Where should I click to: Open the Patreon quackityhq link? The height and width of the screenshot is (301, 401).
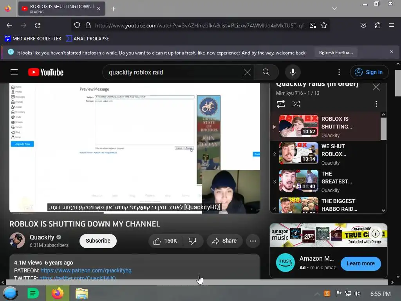[86, 270]
